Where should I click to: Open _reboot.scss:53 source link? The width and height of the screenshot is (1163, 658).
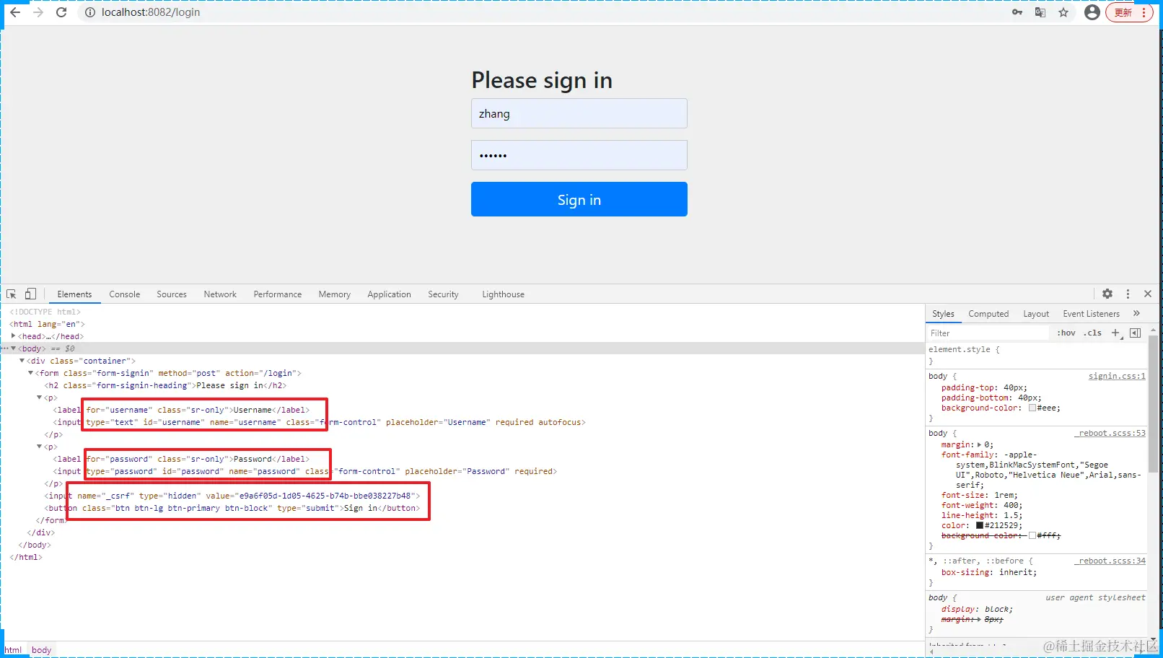coord(1110,433)
